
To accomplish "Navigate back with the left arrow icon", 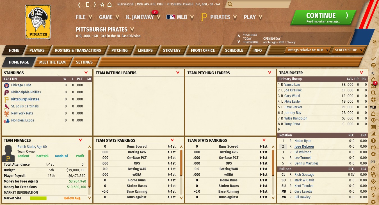I will [x=79, y=4].
